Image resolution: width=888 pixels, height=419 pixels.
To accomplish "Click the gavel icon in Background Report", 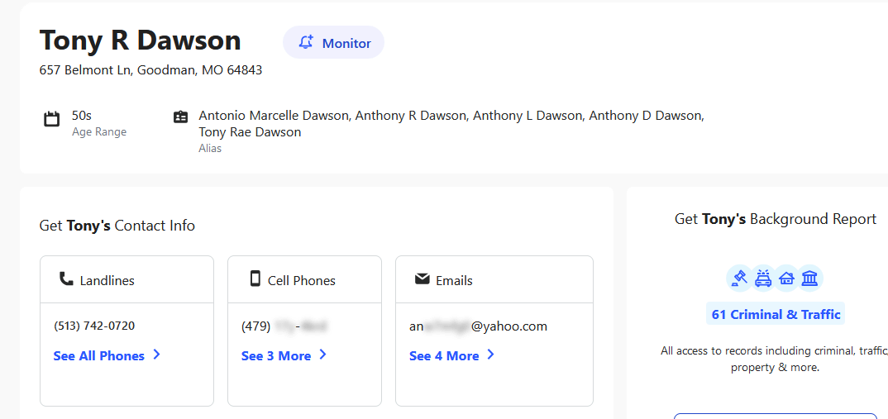I will pyautogui.click(x=739, y=279).
